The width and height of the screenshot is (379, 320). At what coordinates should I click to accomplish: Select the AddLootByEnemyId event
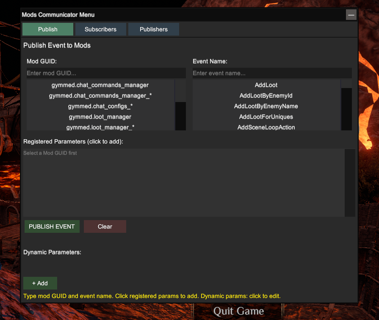coord(266,96)
